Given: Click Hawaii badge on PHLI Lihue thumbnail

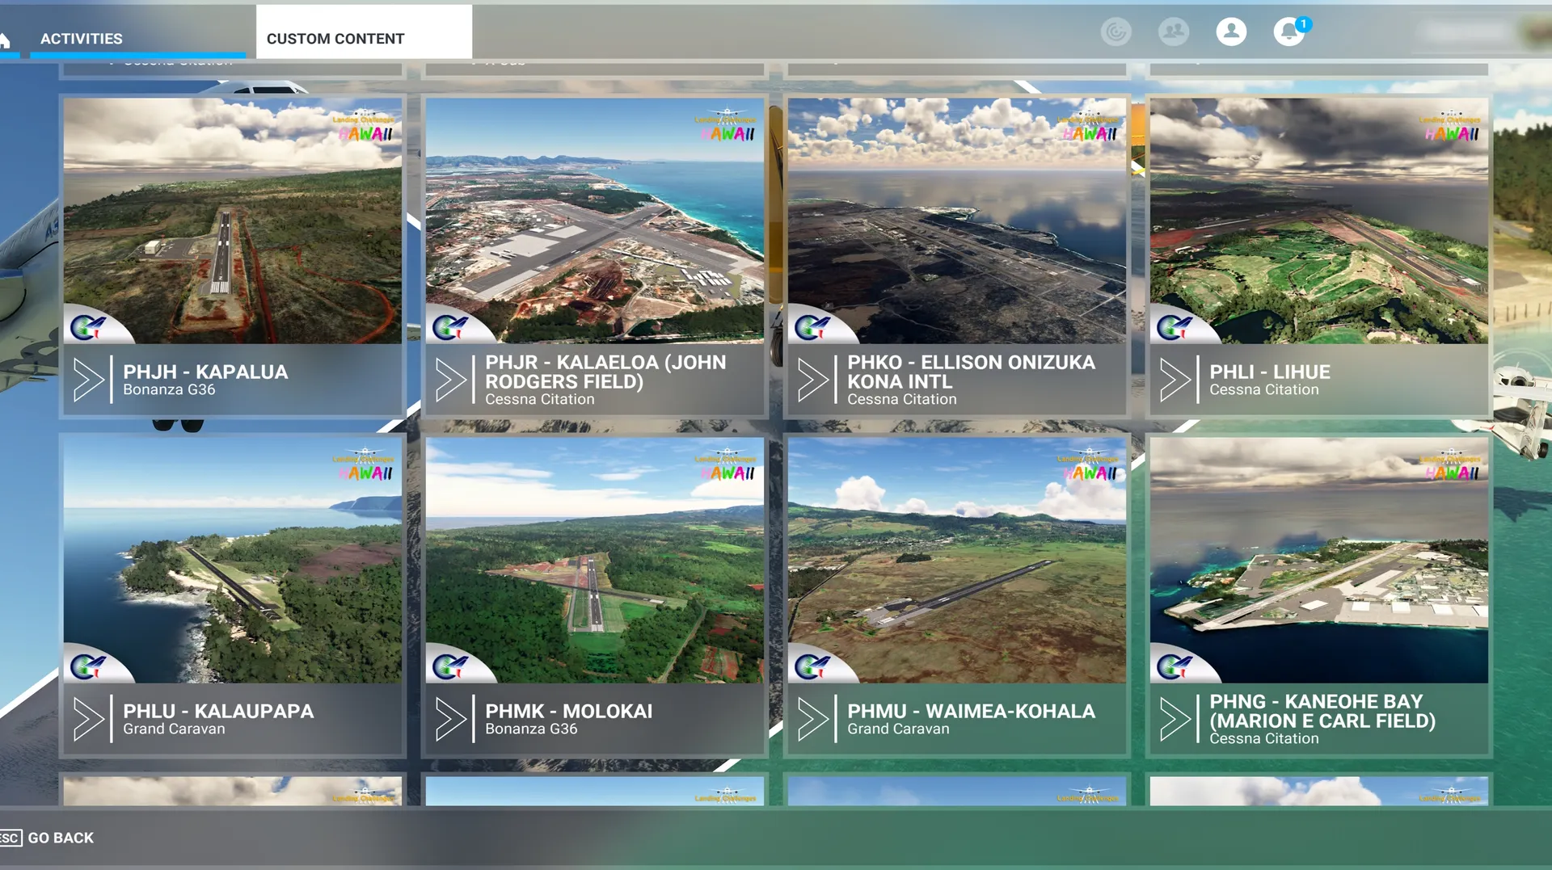Looking at the screenshot, I should pyautogui.click(x=1450, y=126).
